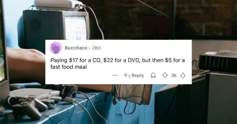Viewport: 237px width, 124px height.
Task: Reply to Buccitaco's comment
Action: [134, 75]
